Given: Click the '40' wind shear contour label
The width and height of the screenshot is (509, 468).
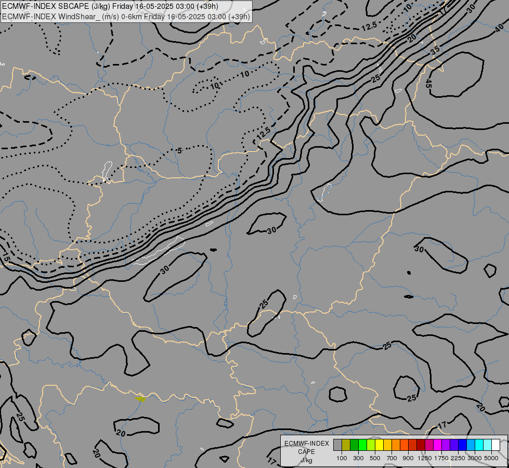Looking at the screenshot, I should tap(500, 29).
